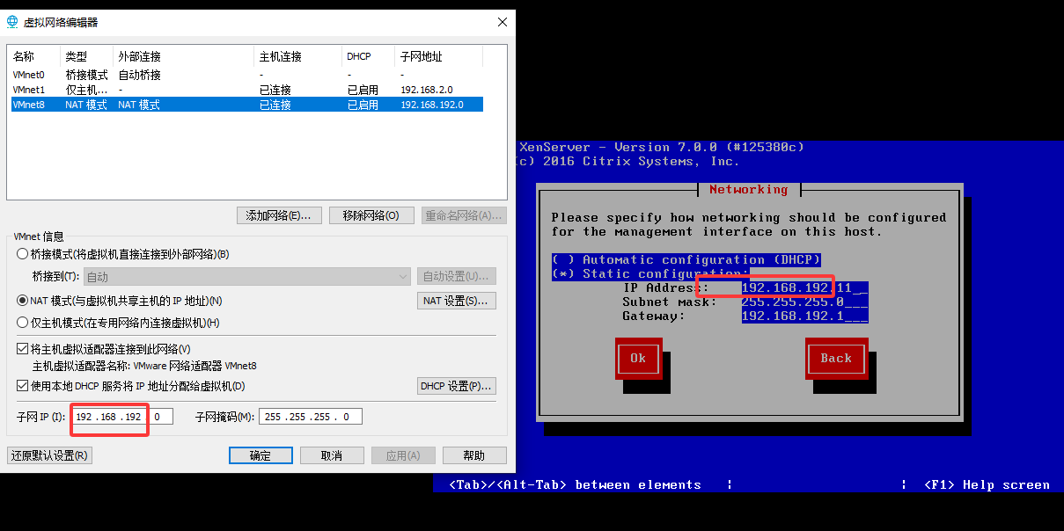The height and width of the screenshot is (531, 1064).
Task: Click the Gateway address field in XenServer installer
Action: (804, 316)
